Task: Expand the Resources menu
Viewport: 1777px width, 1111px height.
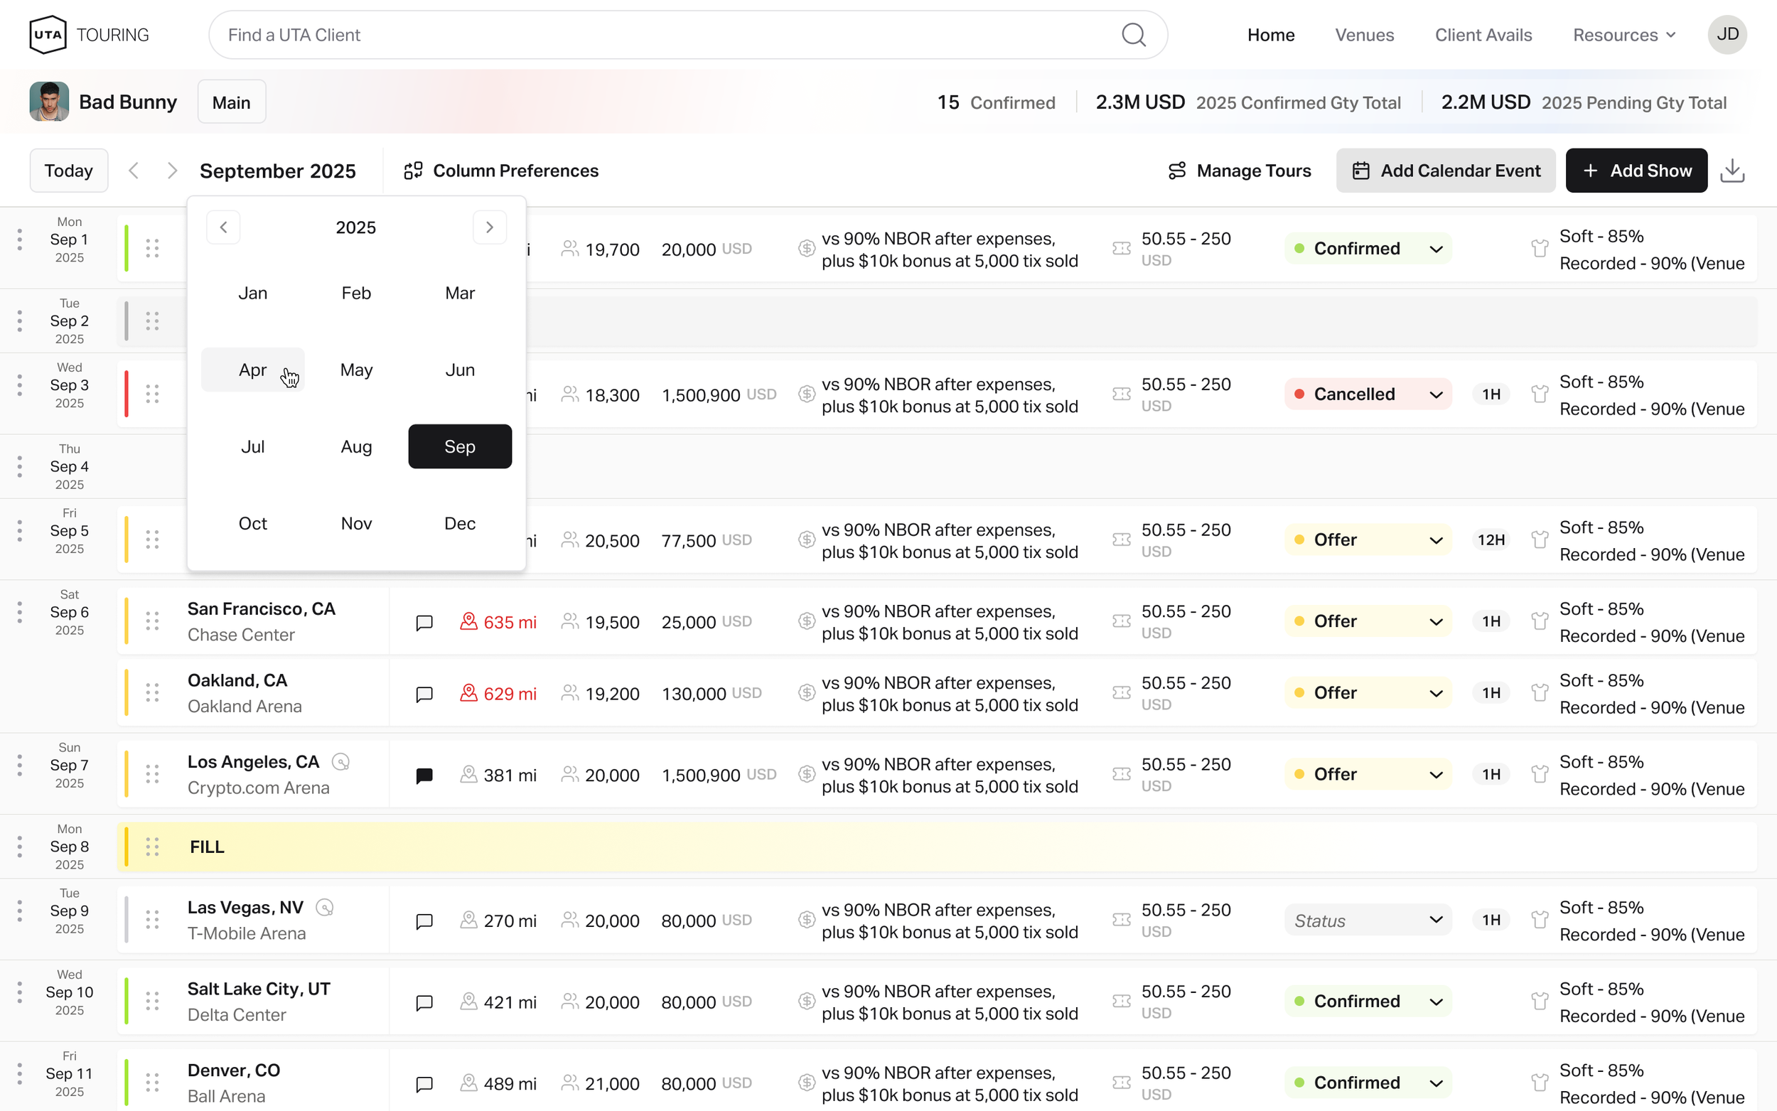Action: pos(1623,35)
